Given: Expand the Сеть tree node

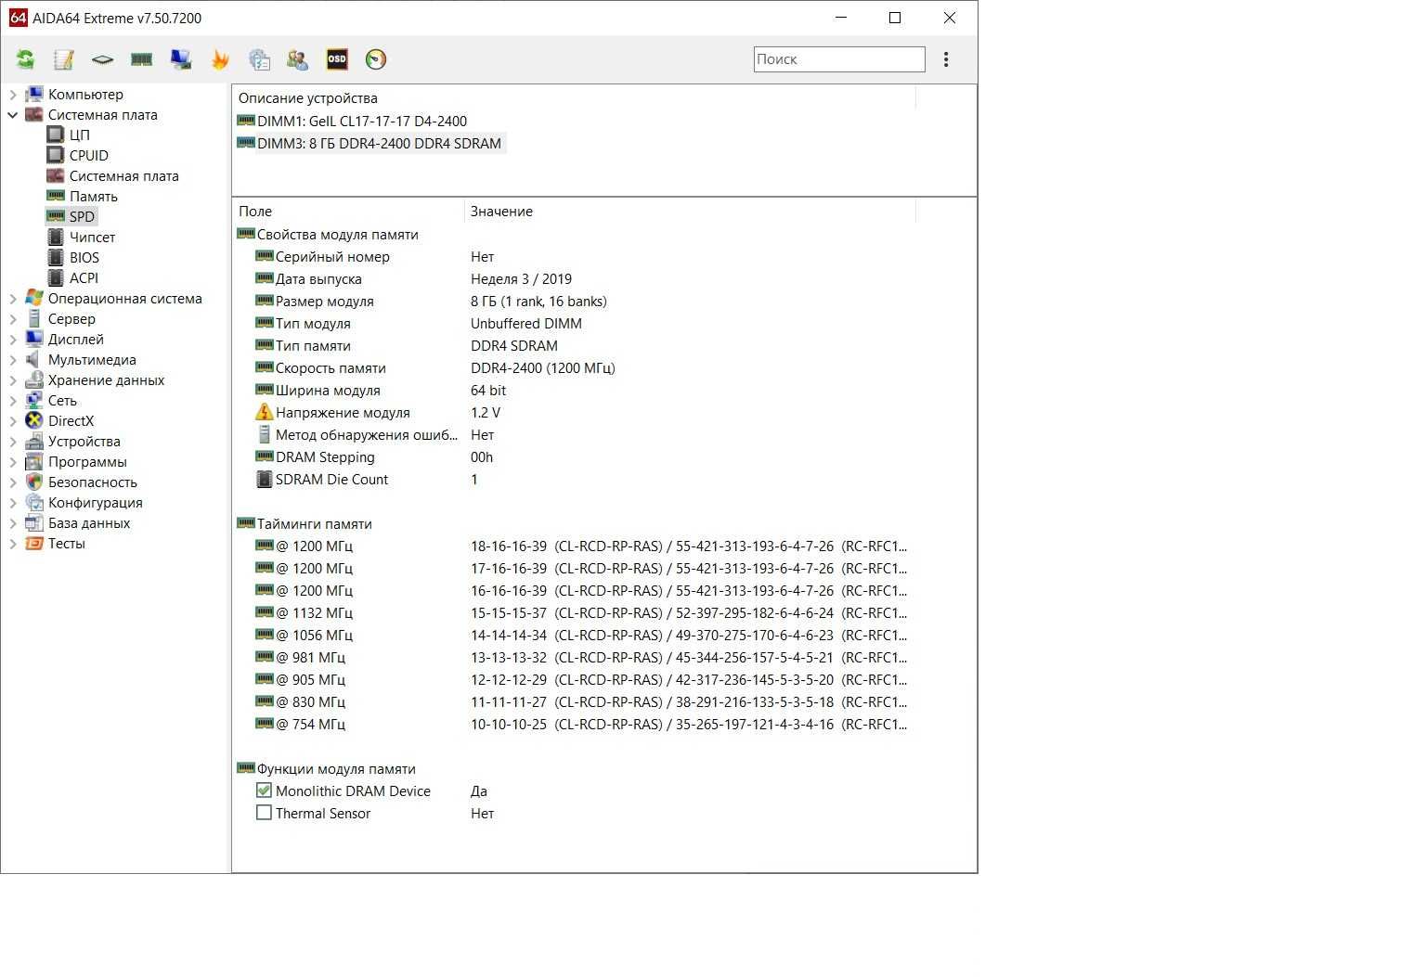Looking at the screenshot, I should tap(13, 401).
